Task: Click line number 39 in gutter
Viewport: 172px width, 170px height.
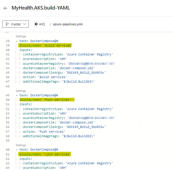Action: point(7,46)
